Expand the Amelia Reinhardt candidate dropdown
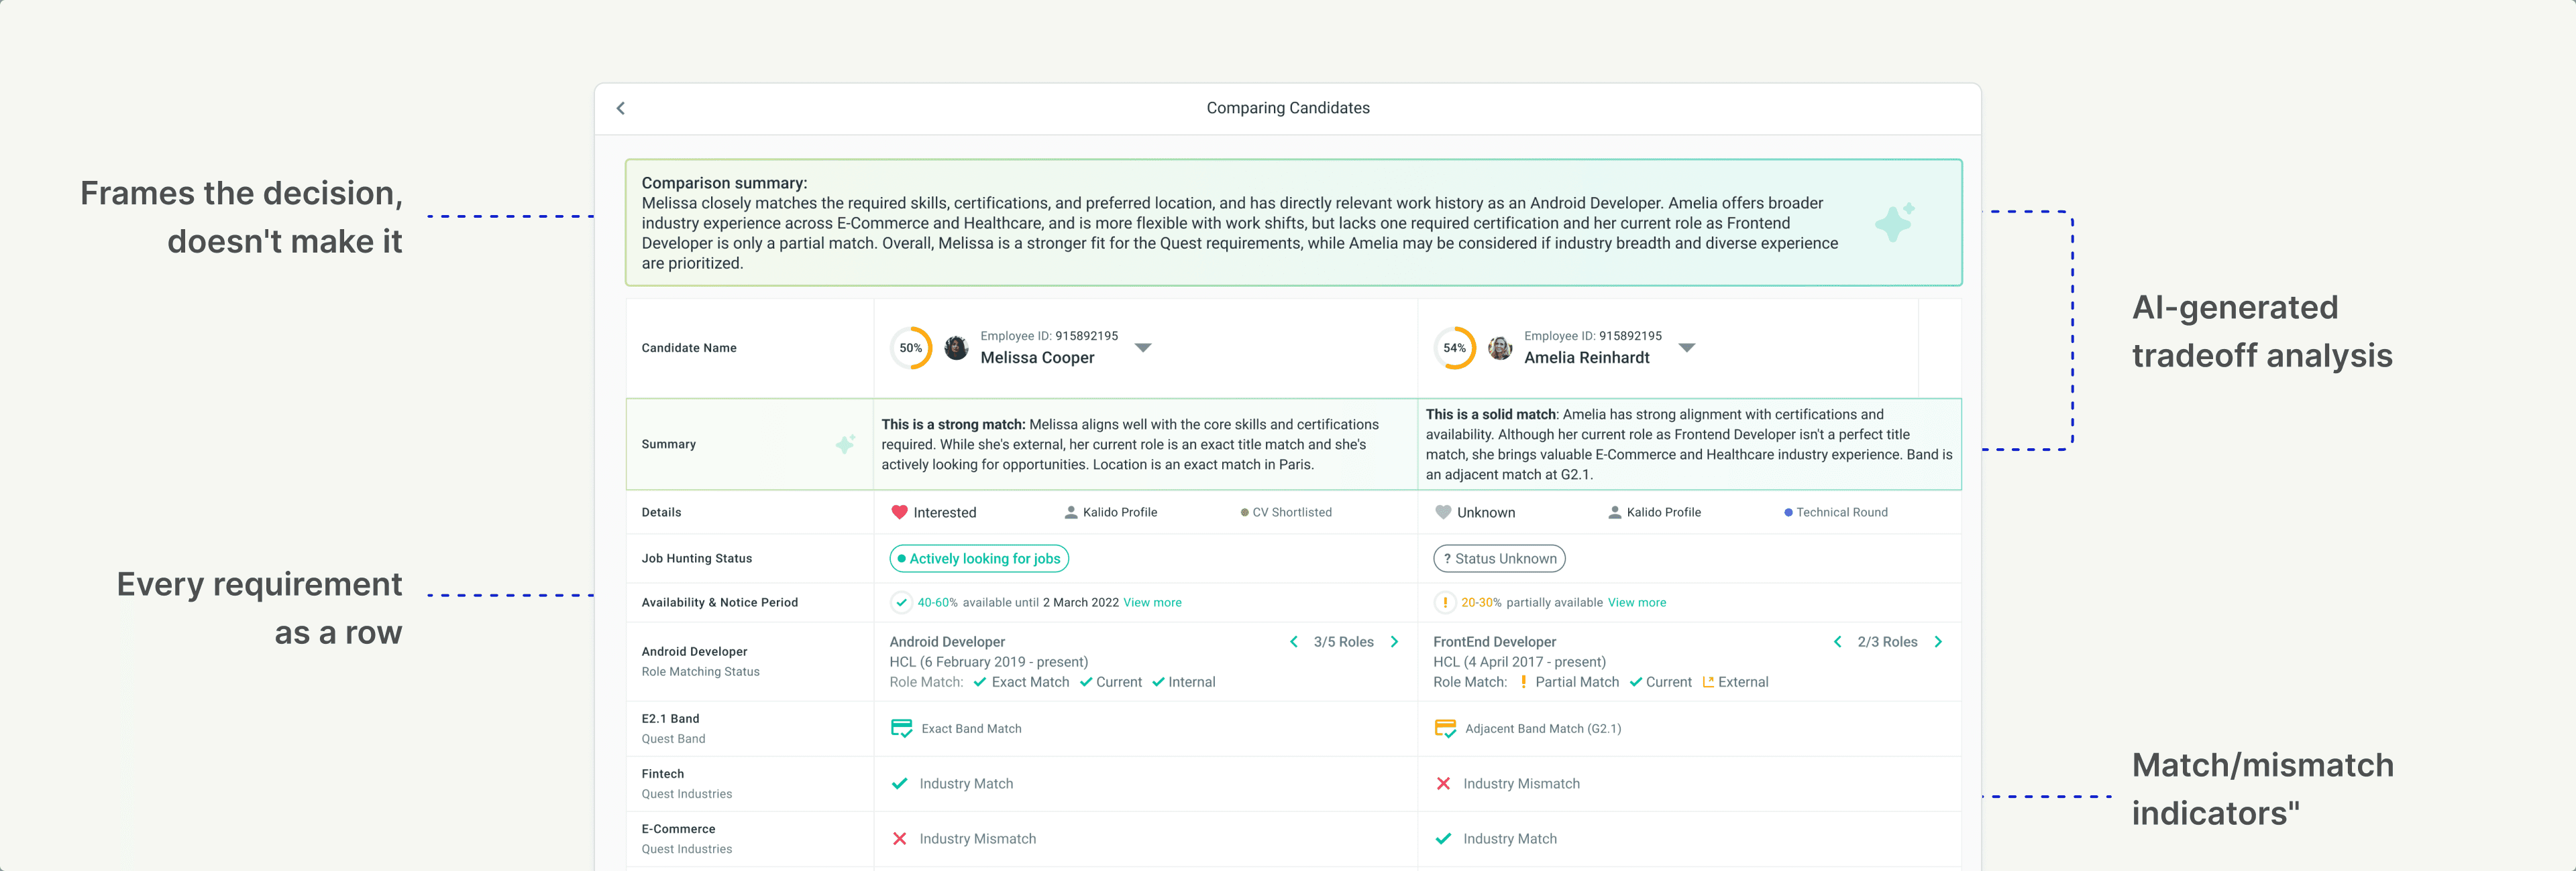The image size is (2576, 871). (x=1686, y=348)
